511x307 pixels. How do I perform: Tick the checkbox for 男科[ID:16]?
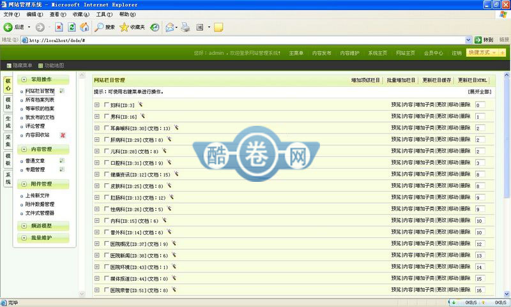click(x=106, y=116)
